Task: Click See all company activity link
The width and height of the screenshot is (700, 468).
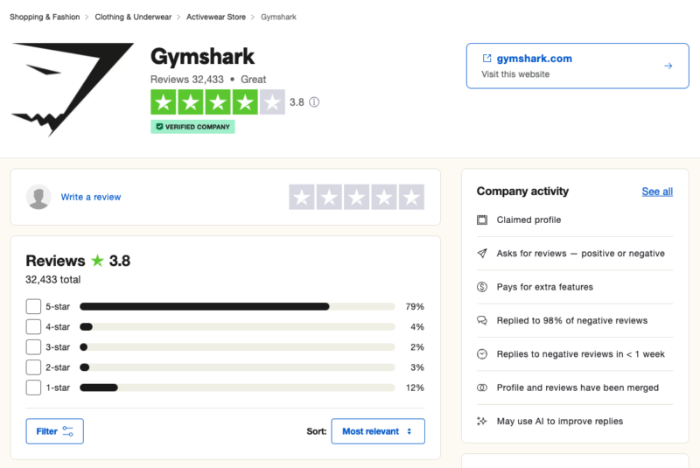Action: point(657,192)
